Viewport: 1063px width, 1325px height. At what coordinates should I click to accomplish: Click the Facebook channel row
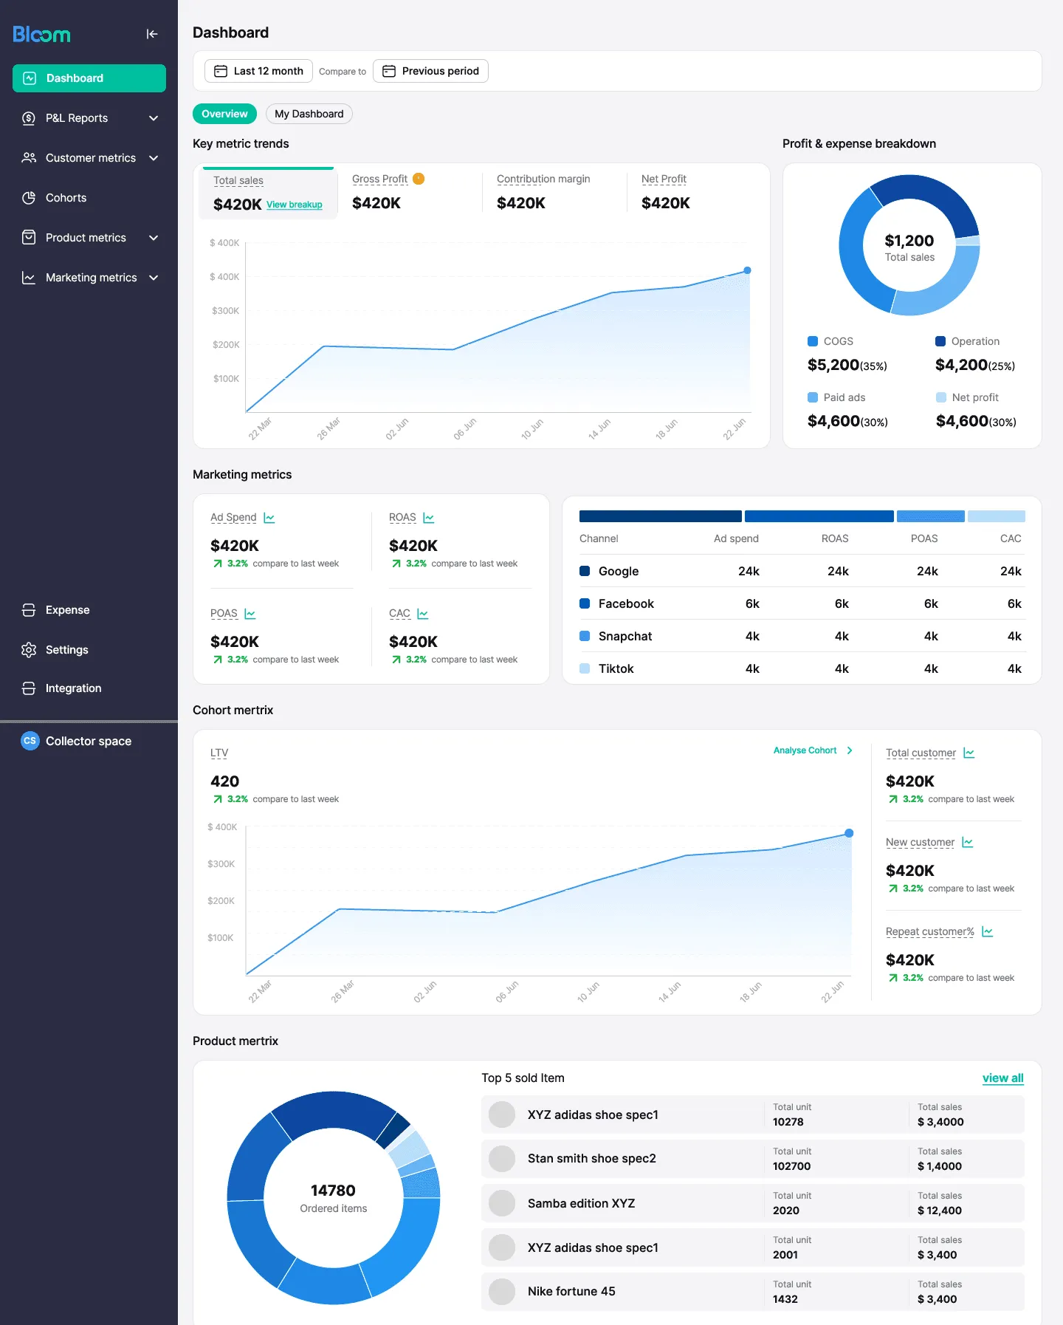click(x=801, y=603)
